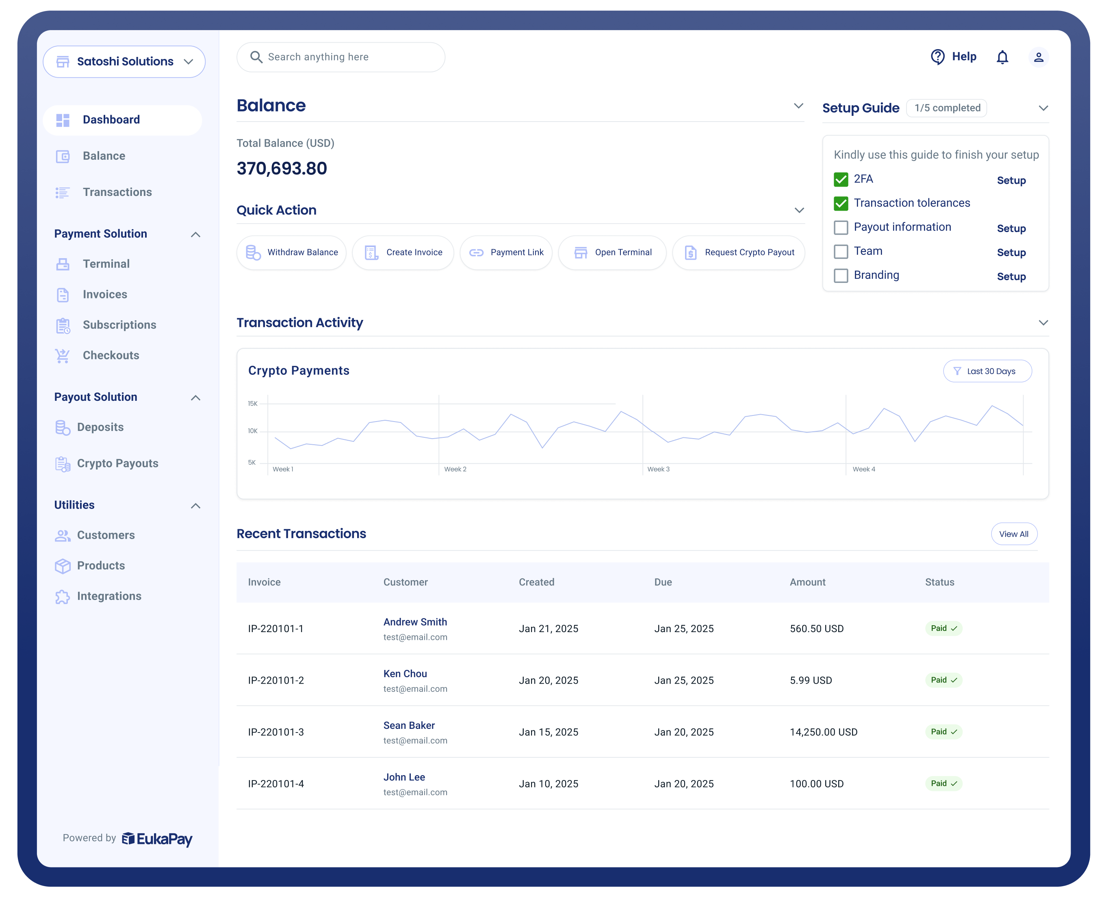Click the Payment Link chain icon

click(476, 252)
